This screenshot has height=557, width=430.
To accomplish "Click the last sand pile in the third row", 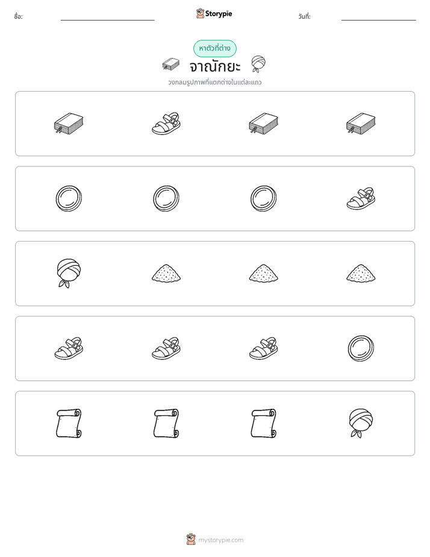I will [361, 274].
